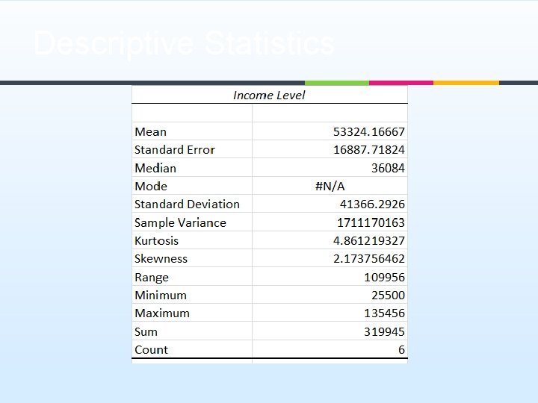Select the Sample Variance value 1711170163
Image resolution: width=538 pixels, height=403 pixels.
(x=371, y=222)
